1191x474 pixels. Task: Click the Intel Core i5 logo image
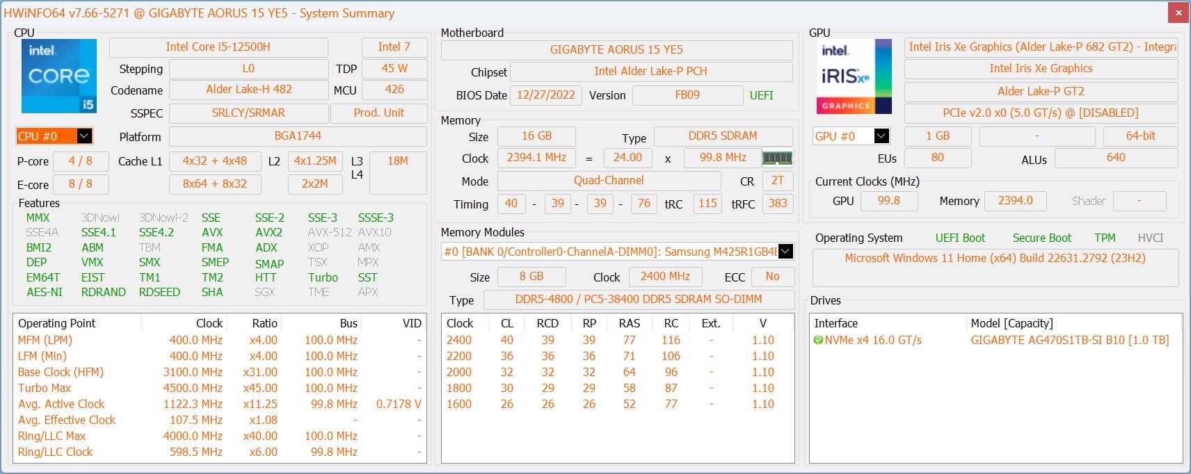pyautogui.click(x=58, y=76)
